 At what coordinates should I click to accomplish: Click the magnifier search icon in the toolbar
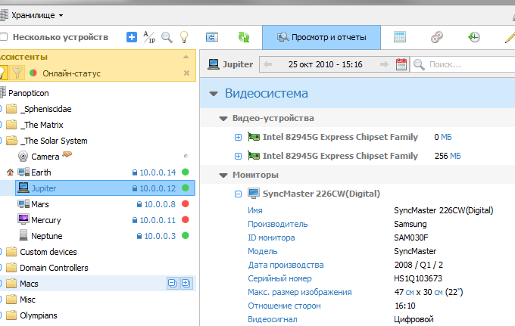[167, 37]
